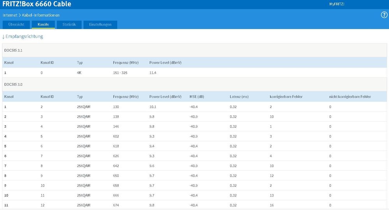Go to the Einstellungen tab

[x=100, y=24]
